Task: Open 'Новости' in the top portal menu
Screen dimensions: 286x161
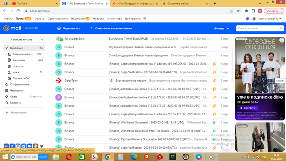Action: (x=98, y=19)
